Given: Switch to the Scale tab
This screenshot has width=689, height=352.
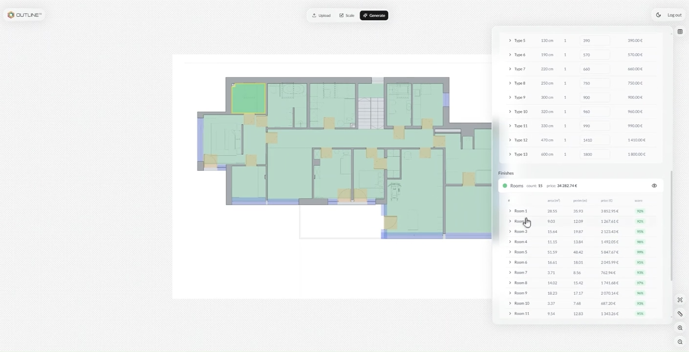Looking at the screenshot, I should tap(346, 16).
